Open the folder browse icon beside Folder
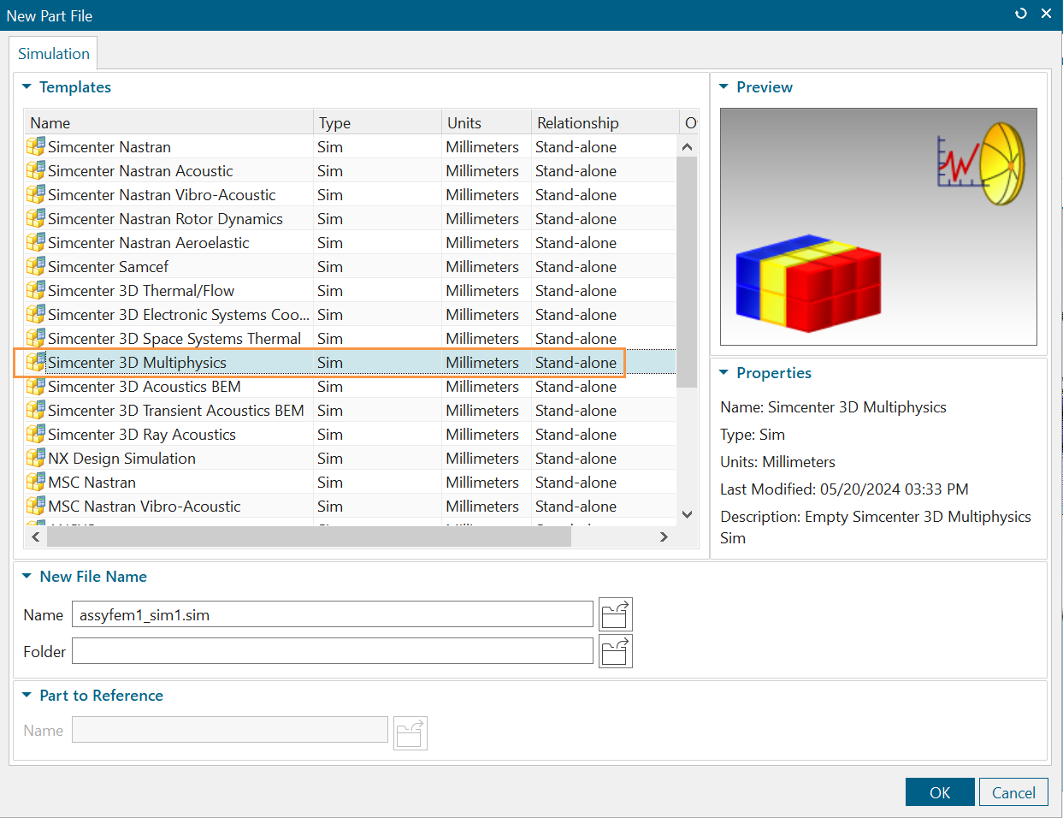The height and width of the screenshot is (818, 1063). (615, 651)
